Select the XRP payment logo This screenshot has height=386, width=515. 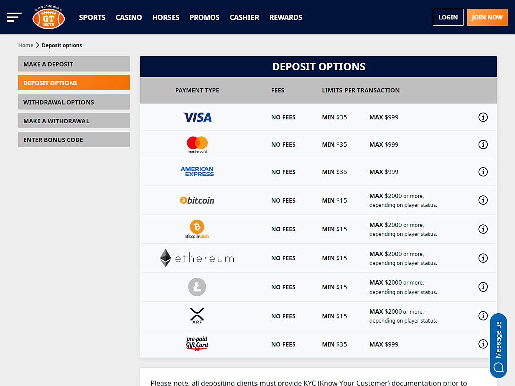197,315
